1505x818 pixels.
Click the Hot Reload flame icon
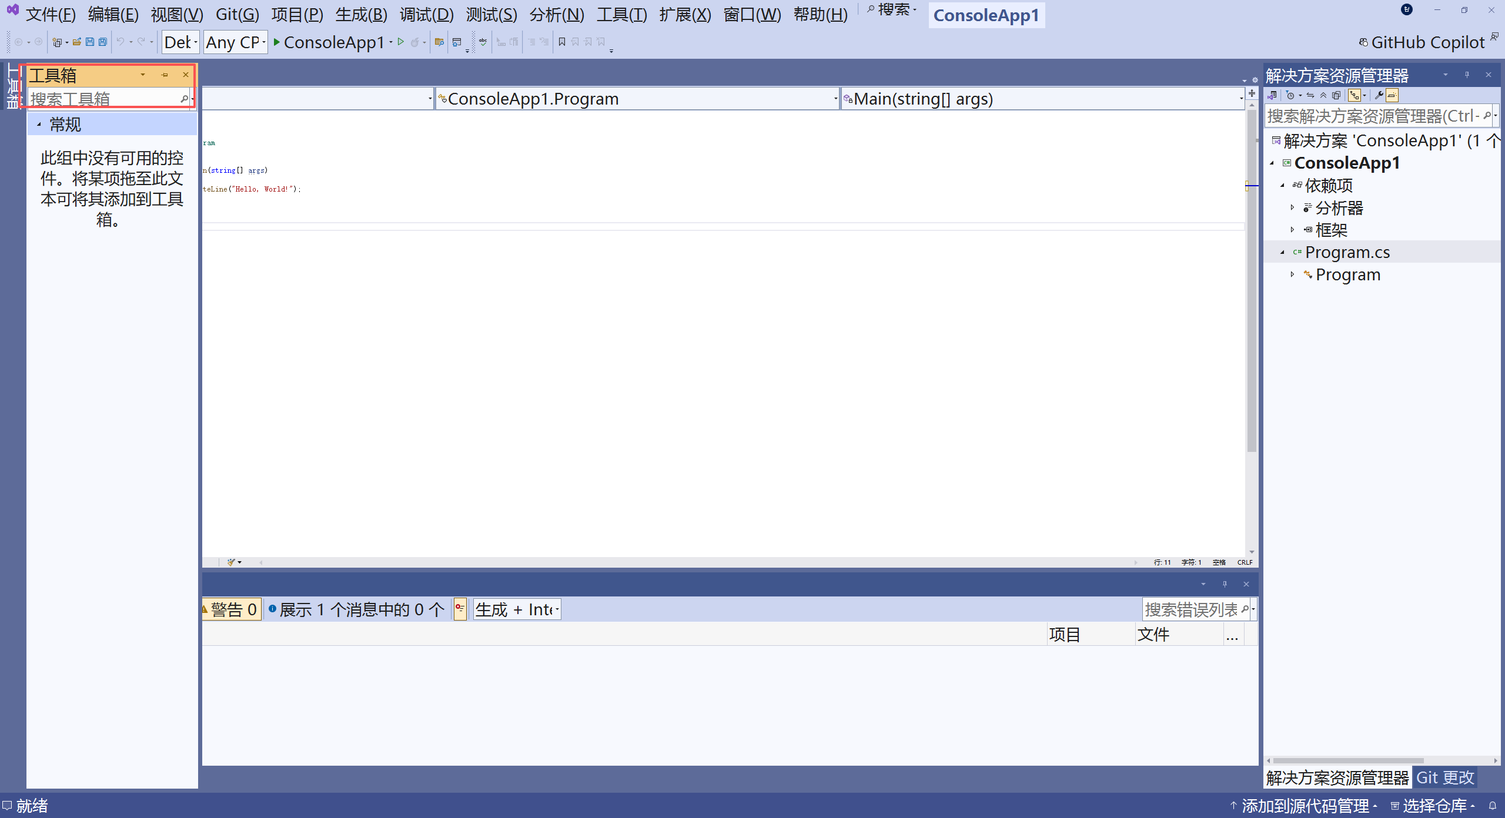[x=415, y=42]
